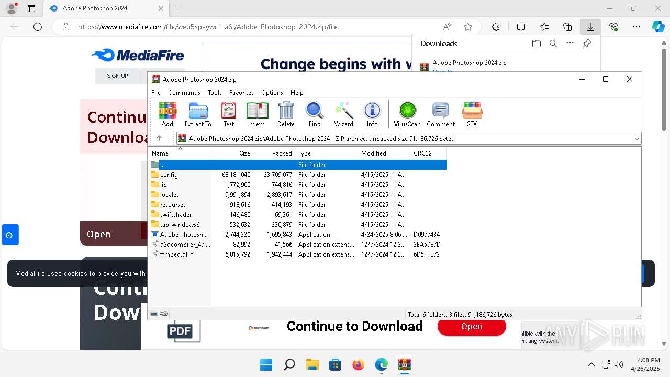Open Edge Settings and more menu
The height and width of the screenshot is (377, 670).
click(636, 27)
